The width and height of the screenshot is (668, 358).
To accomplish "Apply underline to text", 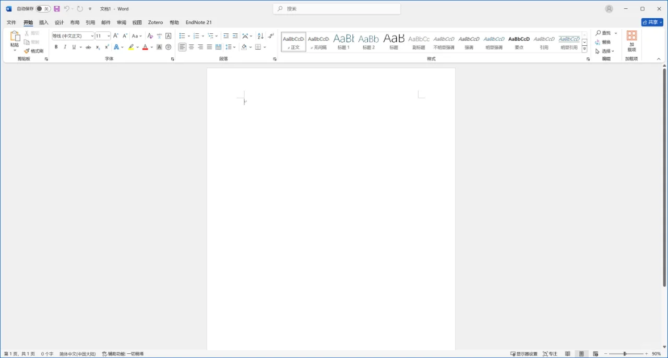I will click(73, 47).
